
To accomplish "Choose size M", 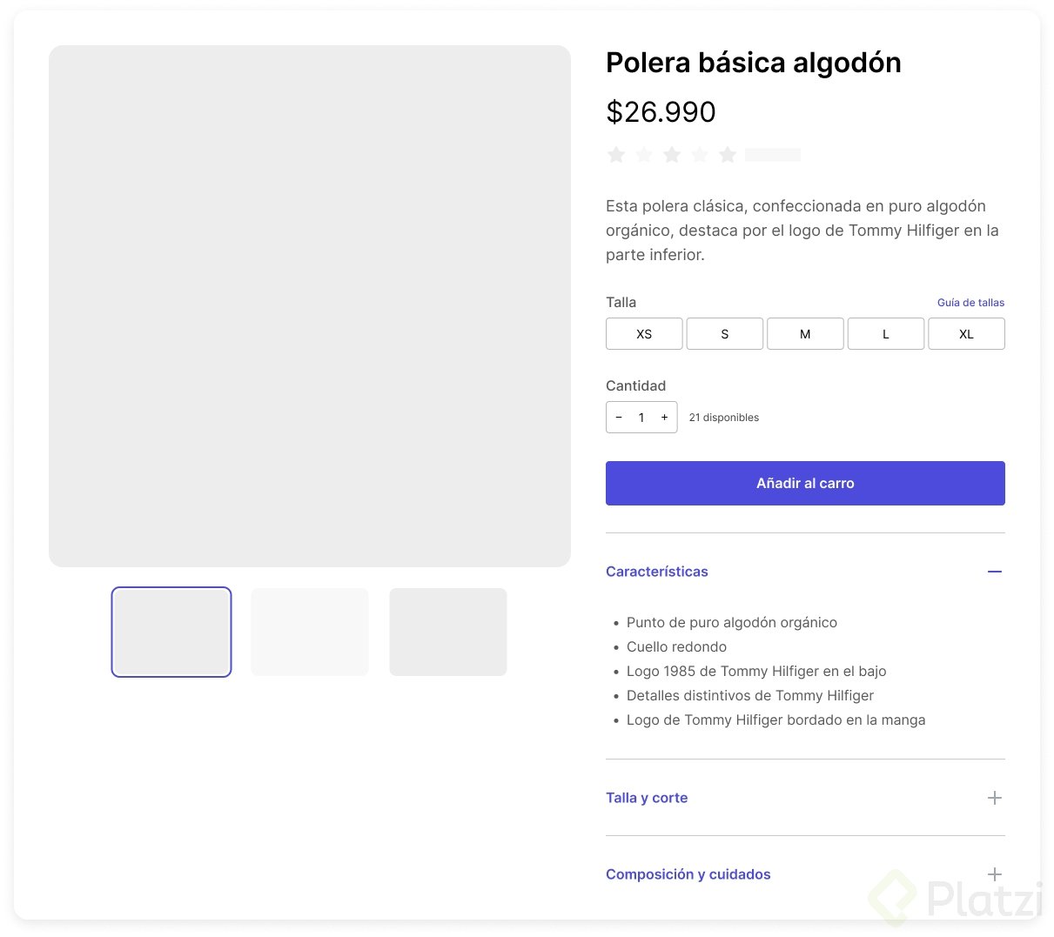I will (x=805, y=334).
